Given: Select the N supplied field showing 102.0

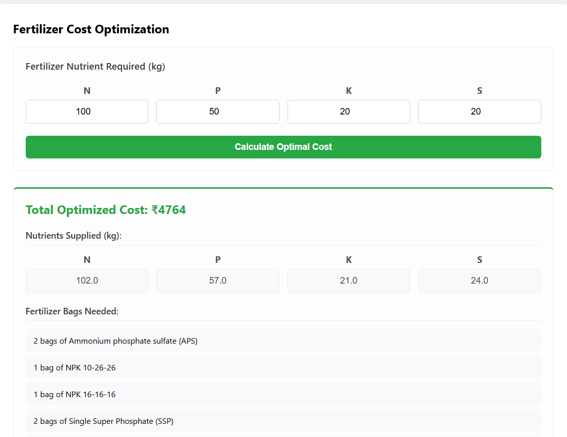Looking at the screenshot, I should click(x=87, y=281).
